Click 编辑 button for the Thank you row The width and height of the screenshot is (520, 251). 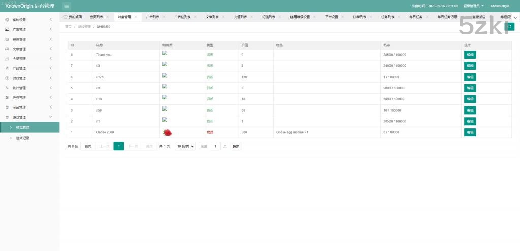coord(470,55)
